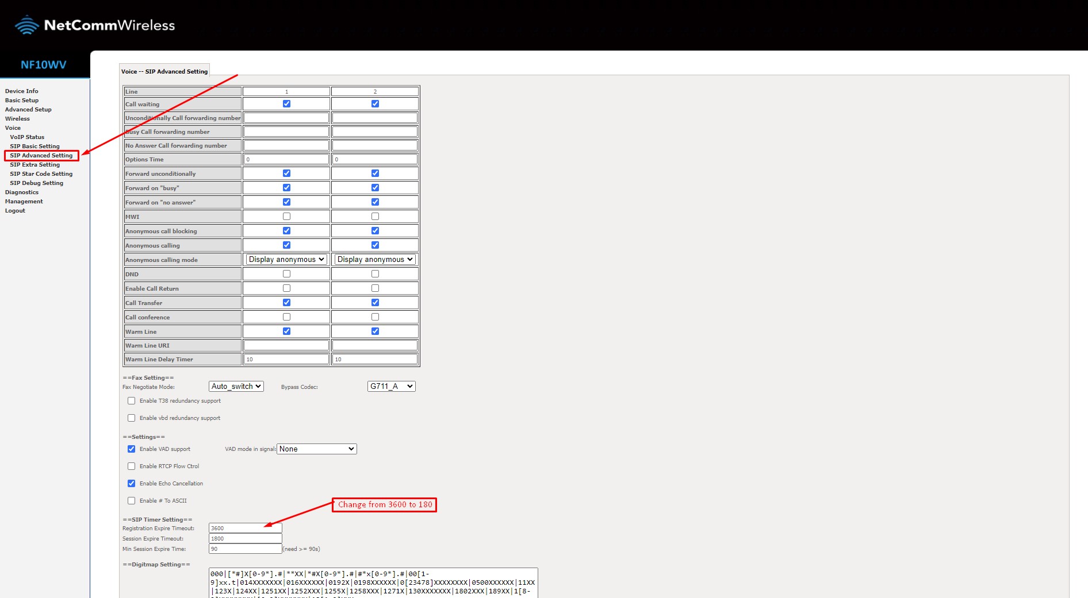Image resolution: width=1088 pixels, height=598 pixels.
Task: Open SIP Star Code Setting page
Action: 41,173
